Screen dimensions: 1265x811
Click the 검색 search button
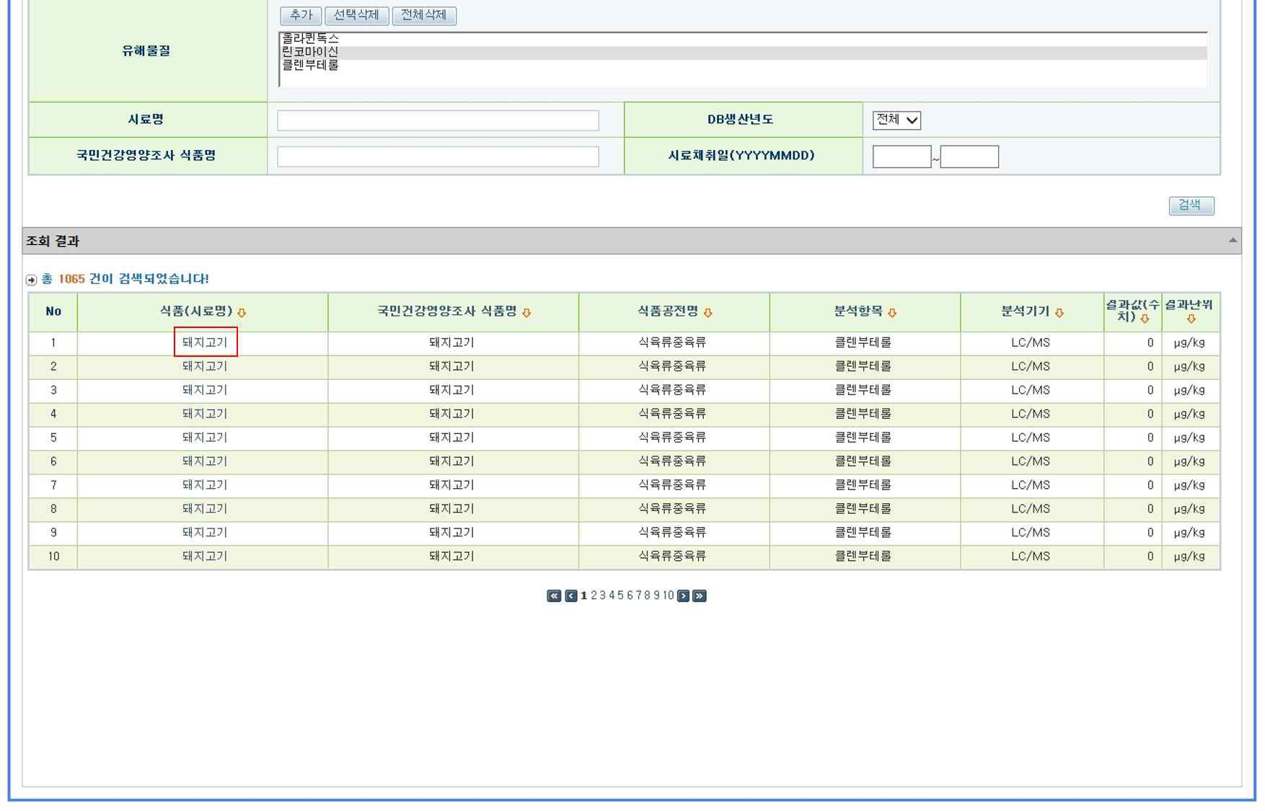point(1191,205)
